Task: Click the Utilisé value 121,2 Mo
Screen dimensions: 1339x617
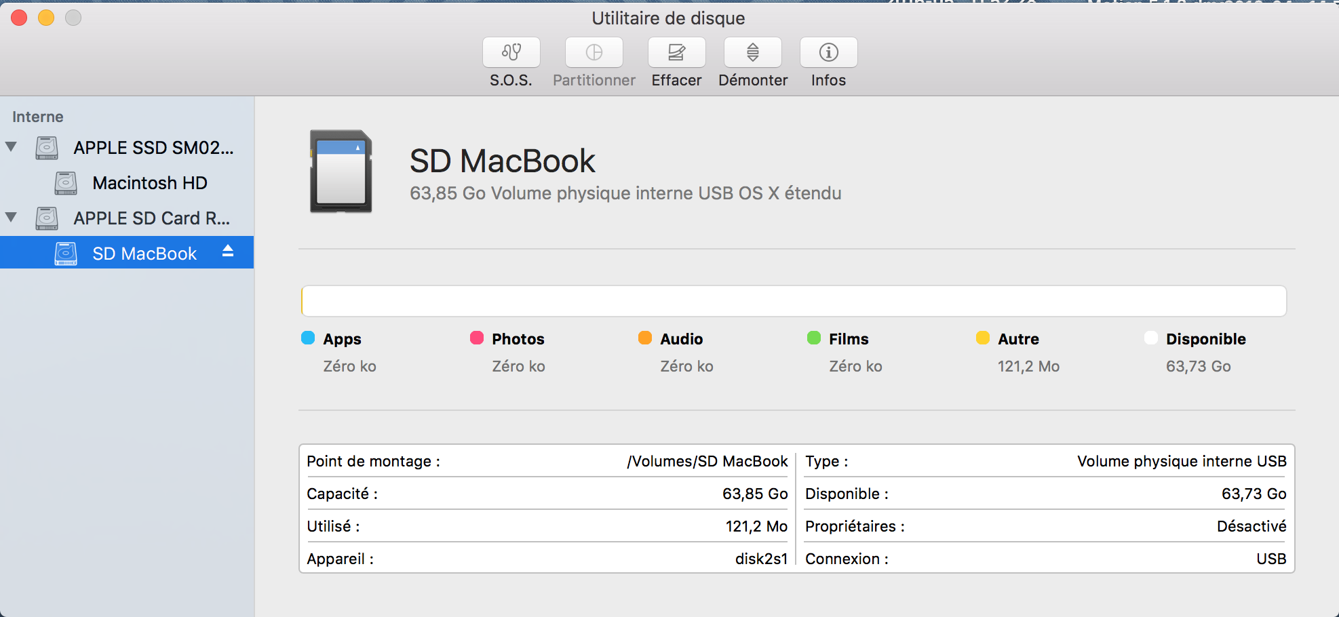Action: pos(756,526)
